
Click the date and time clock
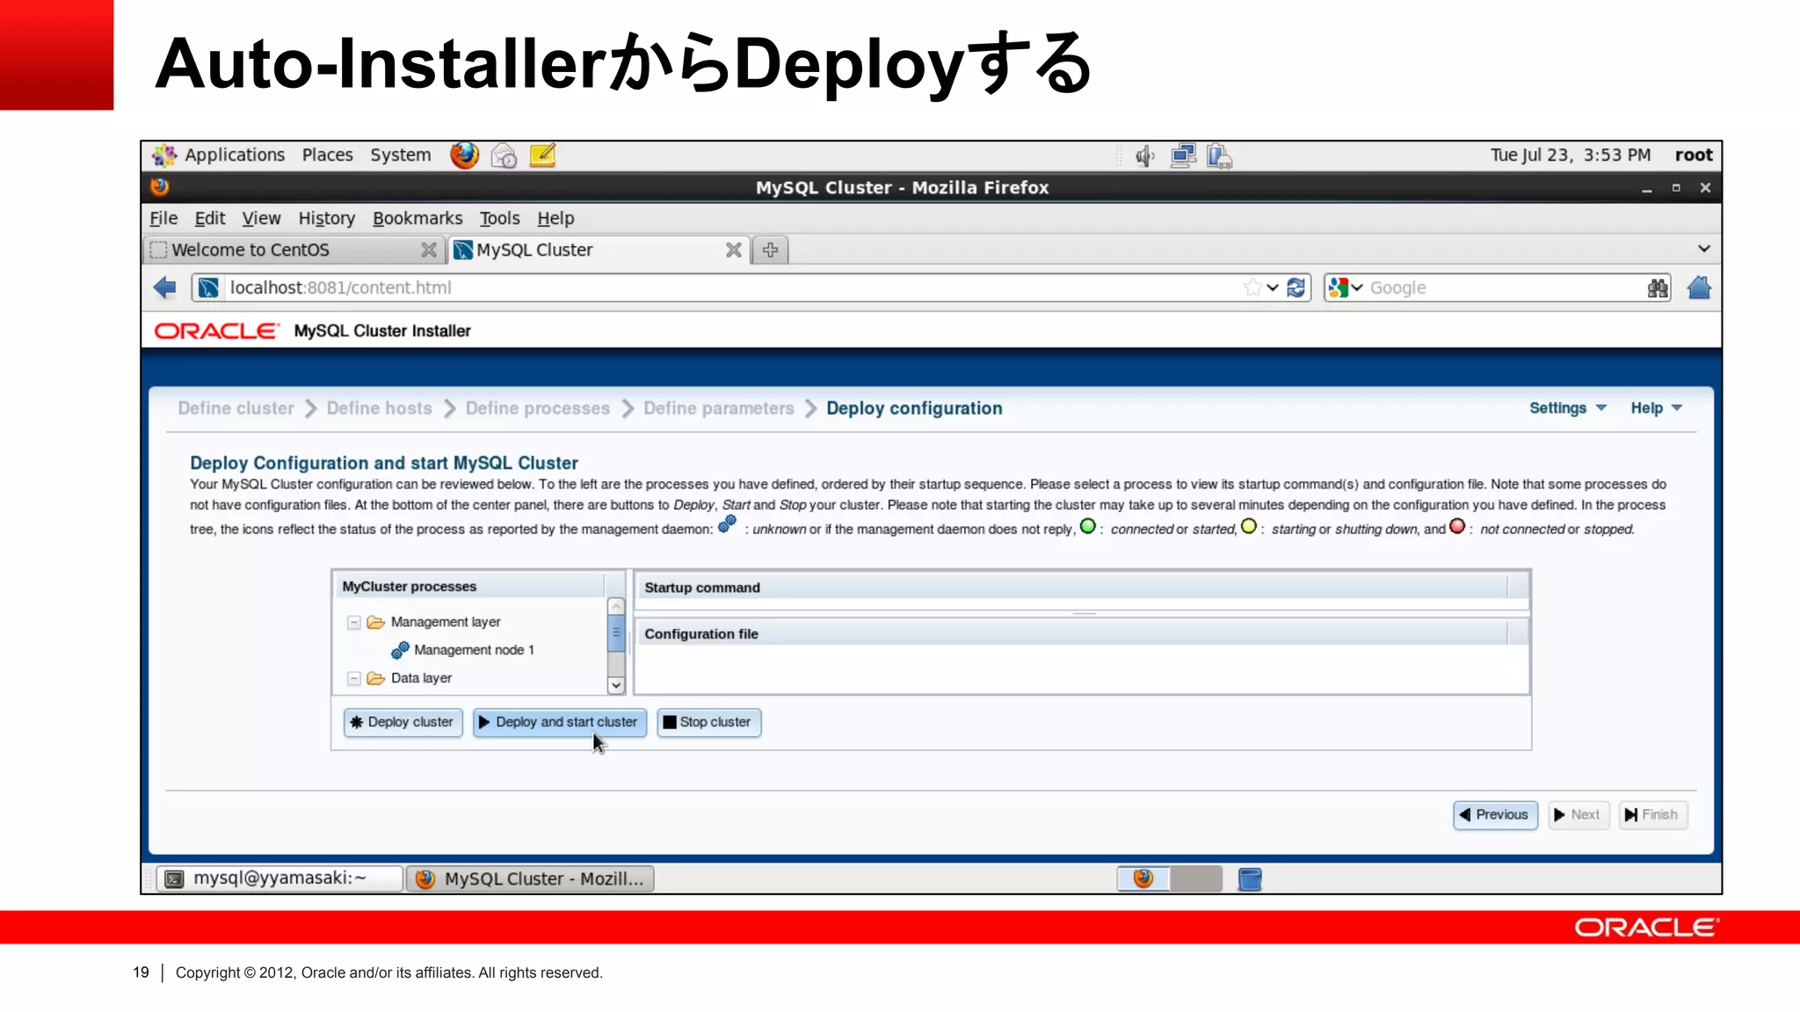click(x=1570, y=155)
